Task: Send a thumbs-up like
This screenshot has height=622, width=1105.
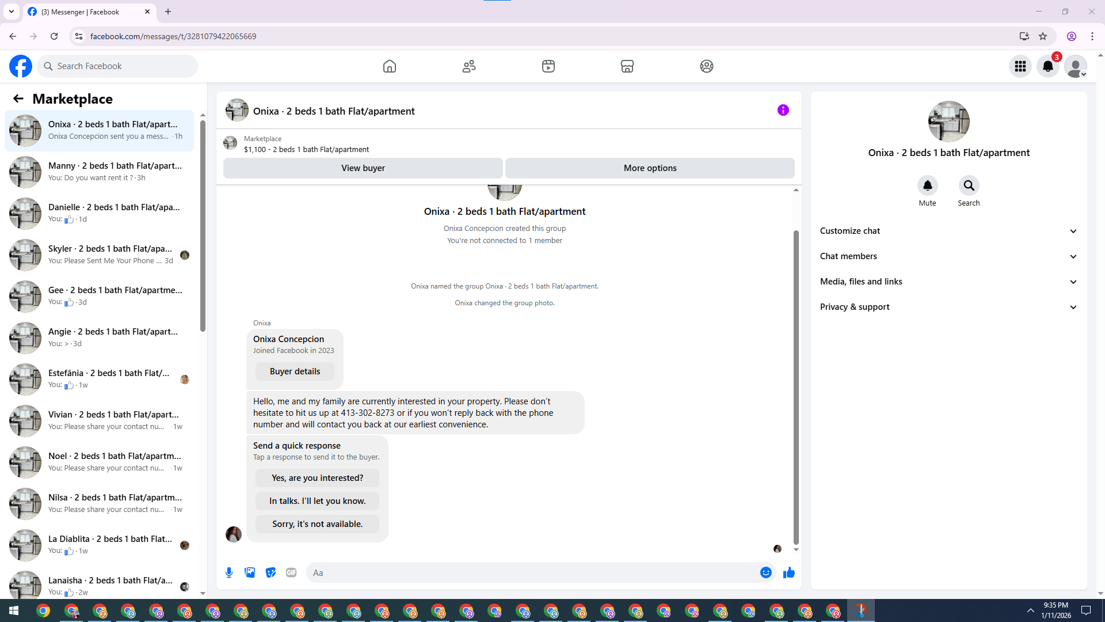Action: [x=789, y=572]
